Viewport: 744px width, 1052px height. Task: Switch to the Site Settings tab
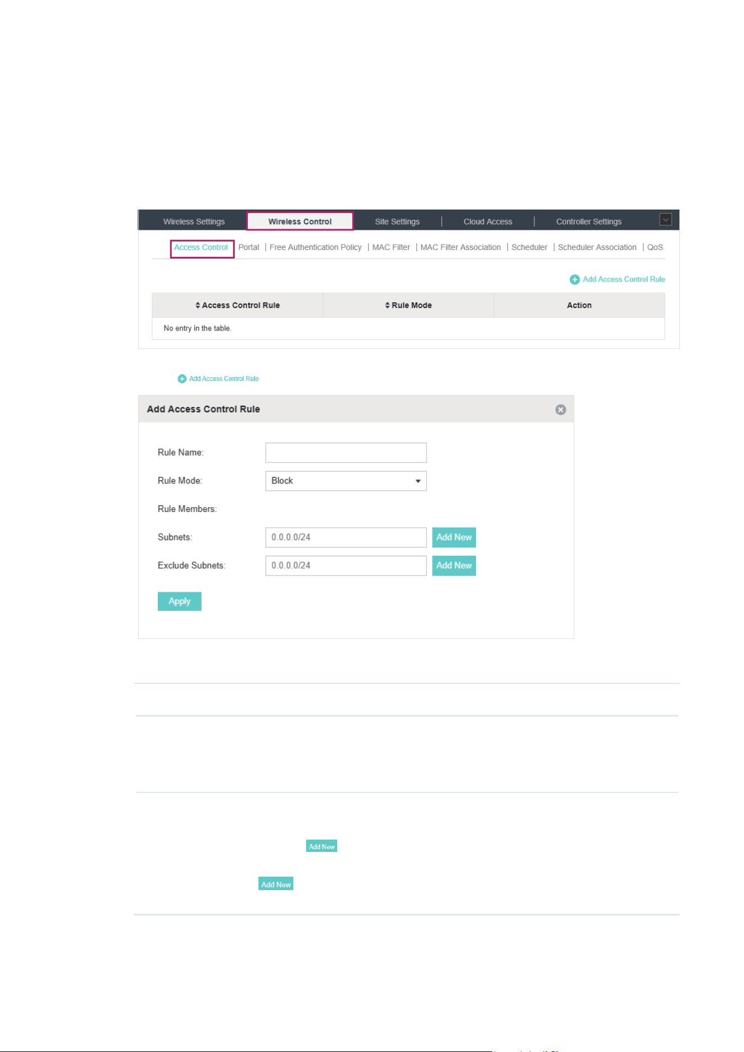[x=397, y=221]
